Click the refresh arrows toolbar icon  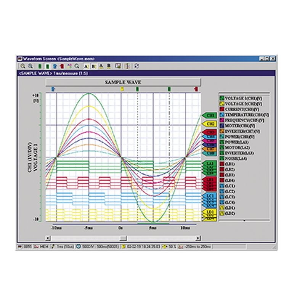point(136,66)
